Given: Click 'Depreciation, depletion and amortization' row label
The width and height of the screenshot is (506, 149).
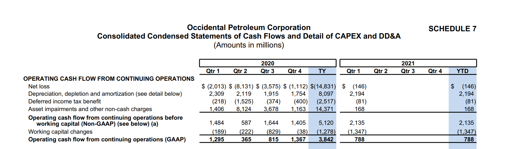Looking at the screenshot, I should (105, 94).
